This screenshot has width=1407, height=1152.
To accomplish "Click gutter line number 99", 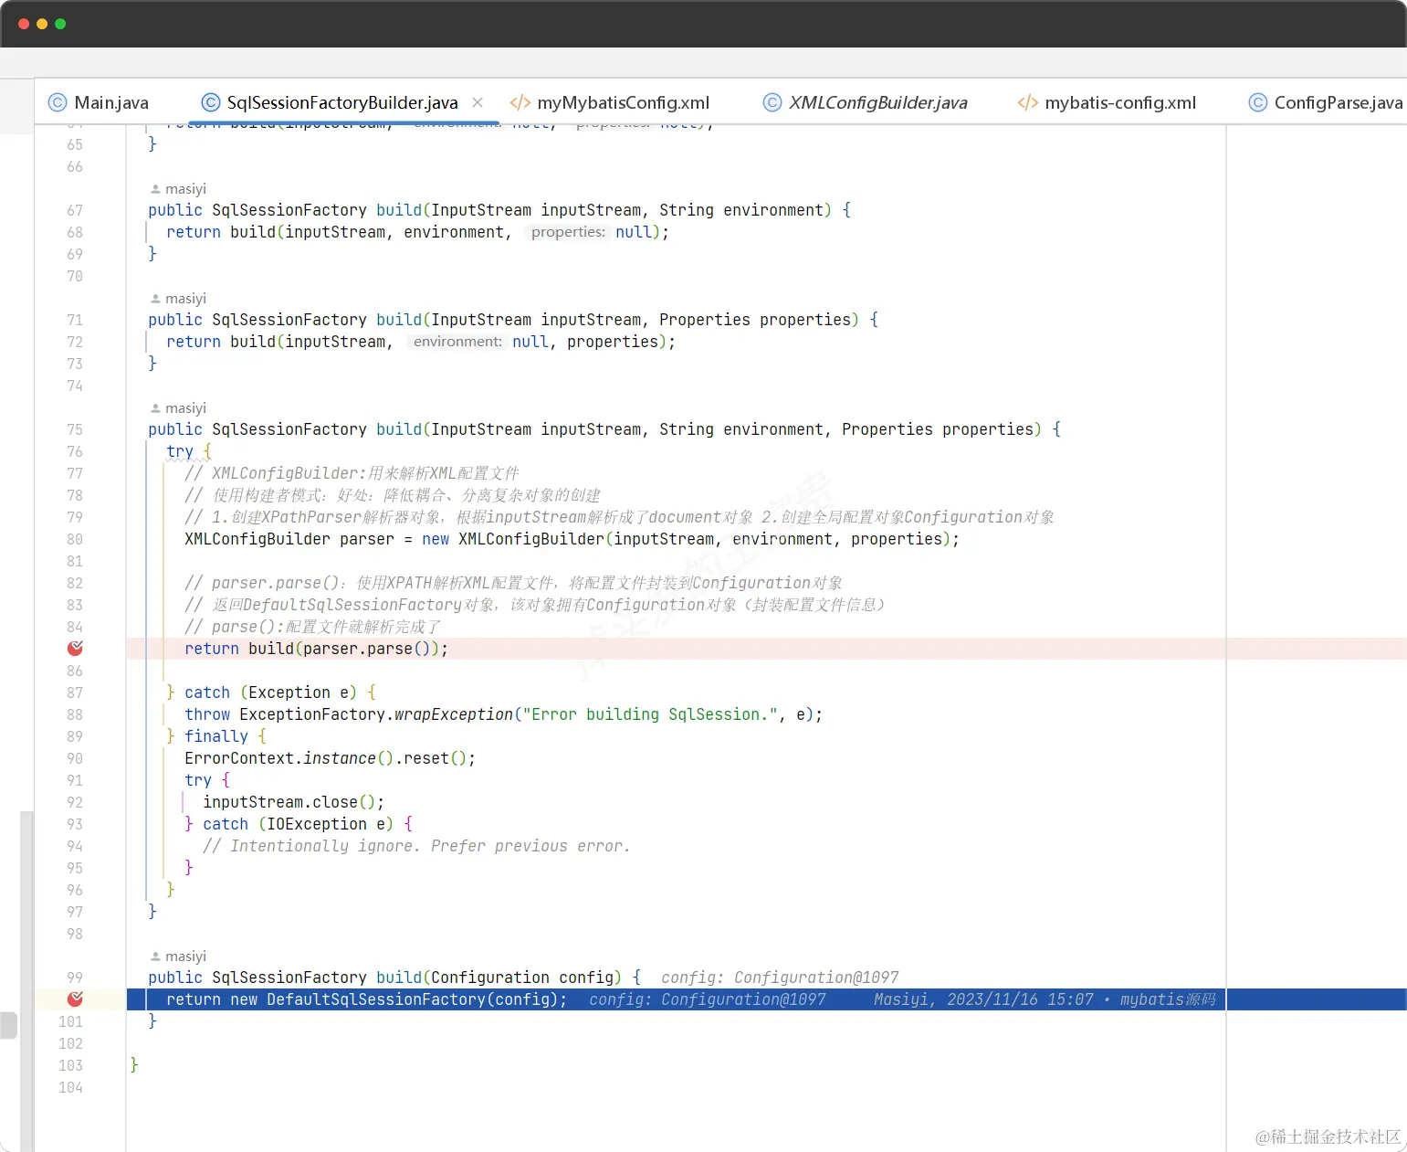I will (x=75, y=978).
